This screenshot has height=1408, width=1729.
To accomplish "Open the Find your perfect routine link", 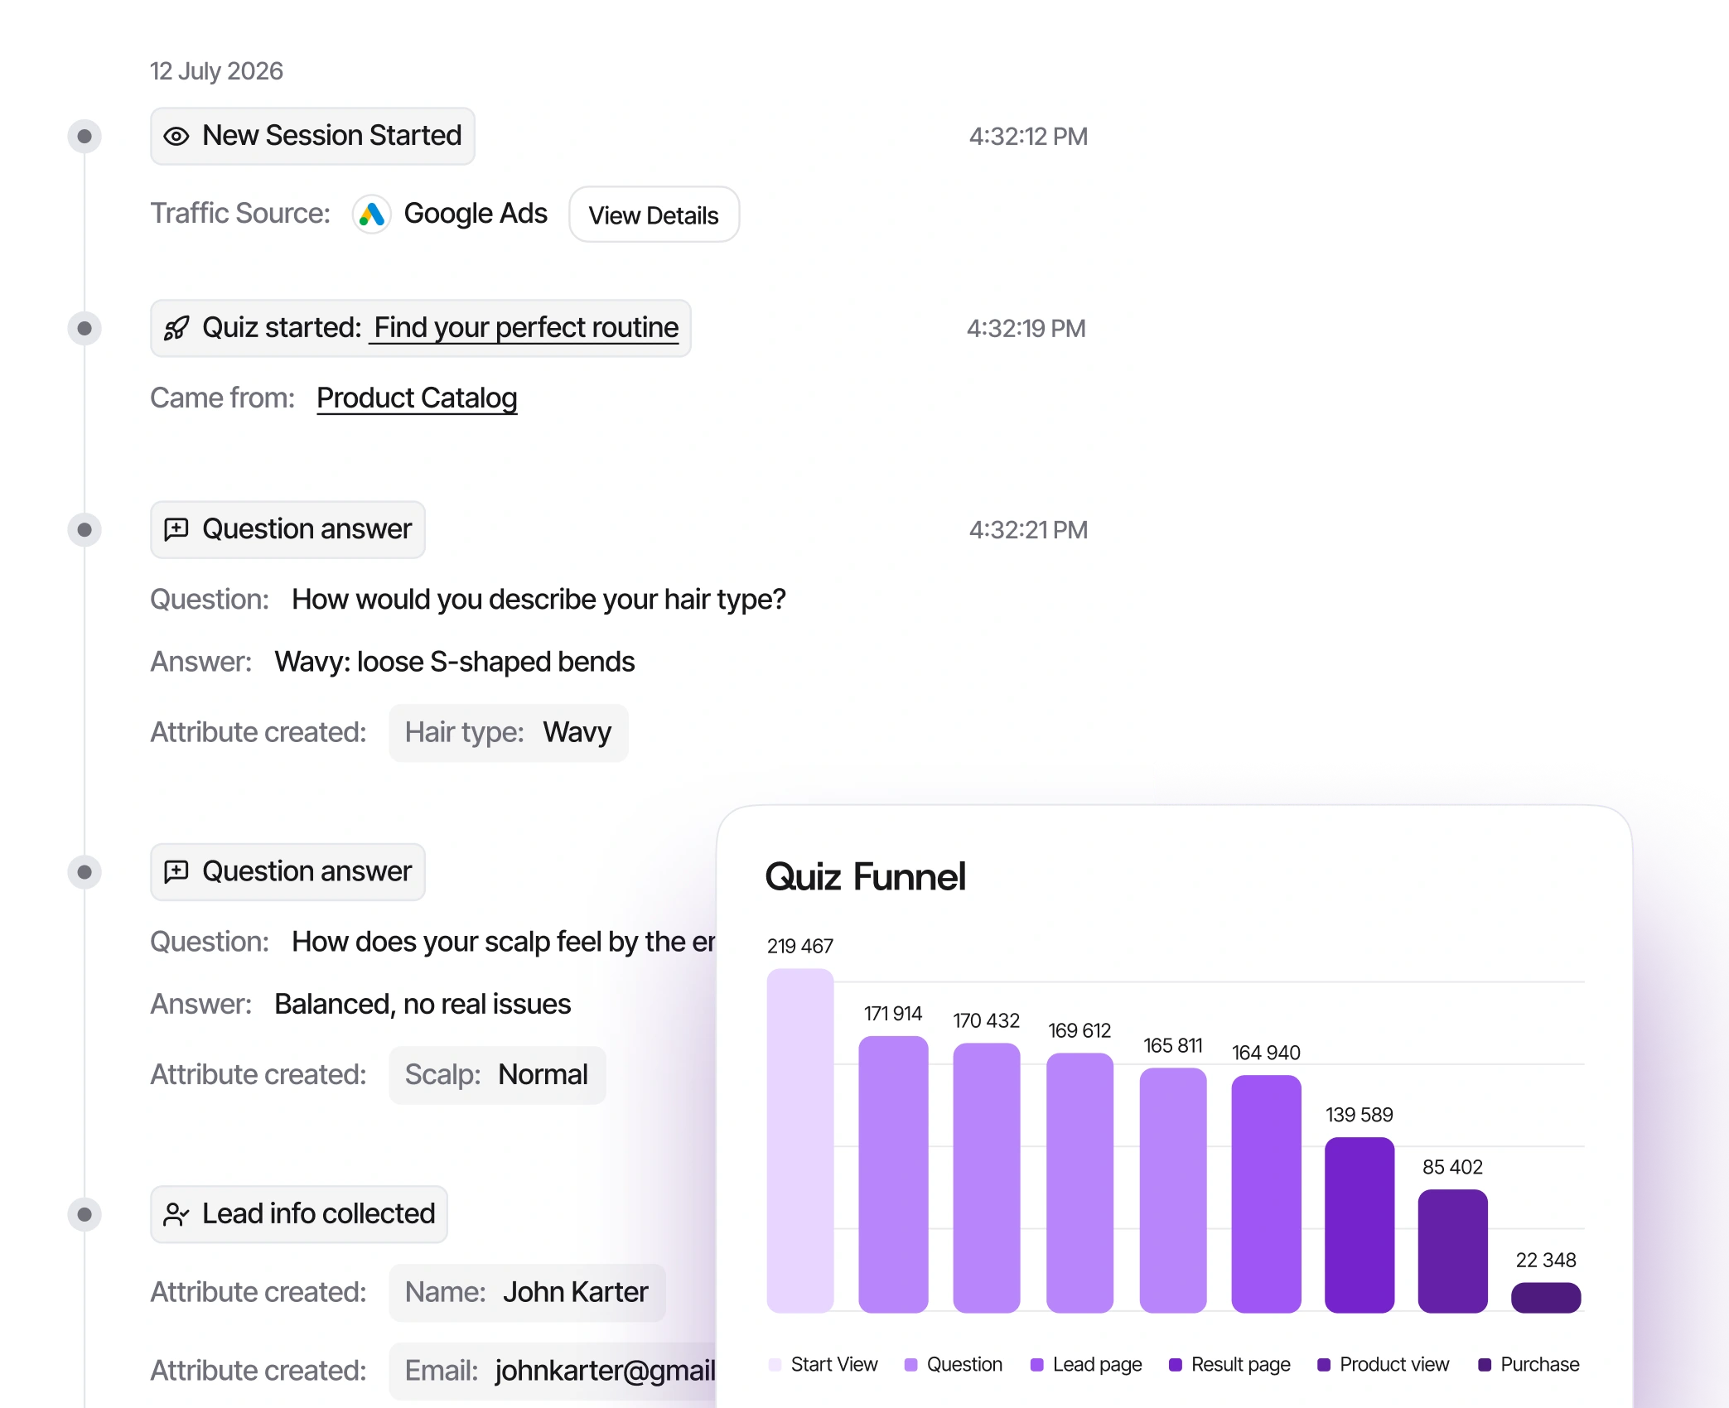I will point(526,328).
